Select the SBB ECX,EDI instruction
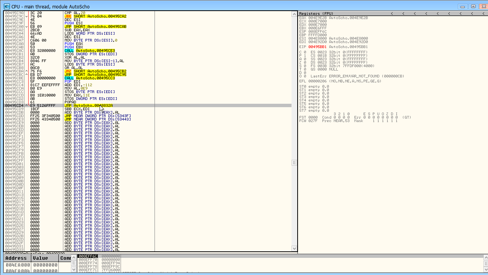Viewport: 488px width, 275px height. coord(77,109)
